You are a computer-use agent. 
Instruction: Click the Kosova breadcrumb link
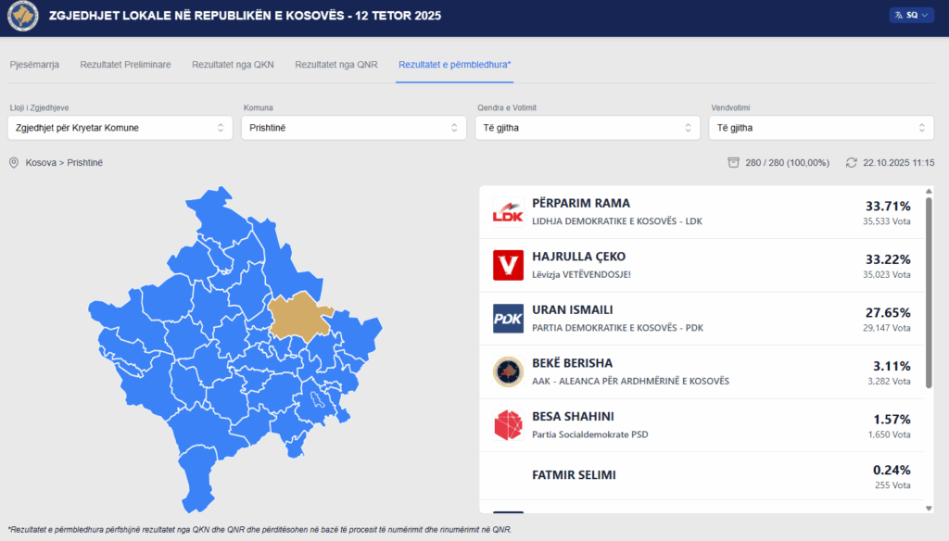tap(41, 163)
